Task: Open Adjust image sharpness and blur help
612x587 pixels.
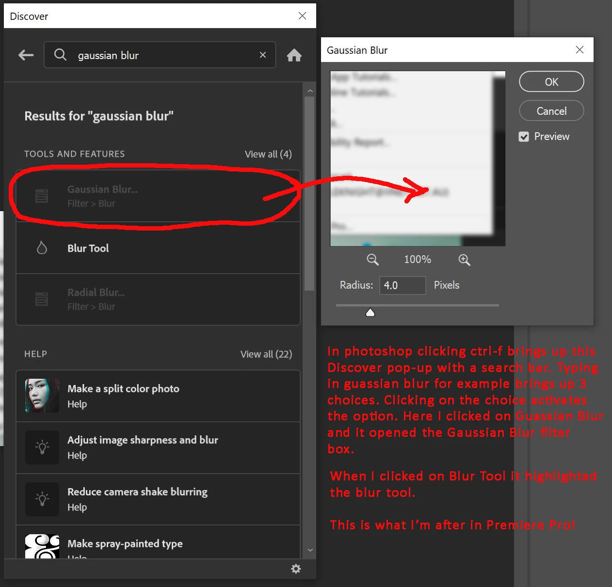Action: [158, 448]
